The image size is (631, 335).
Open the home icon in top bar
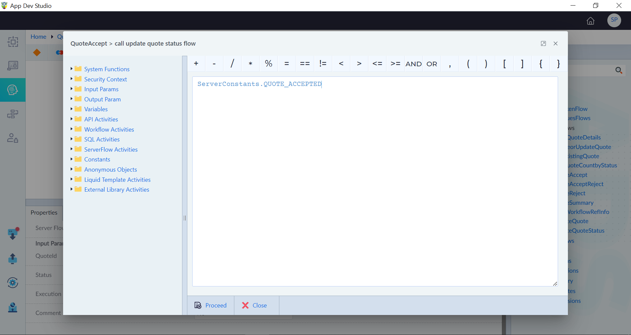(x=591, y=21)
